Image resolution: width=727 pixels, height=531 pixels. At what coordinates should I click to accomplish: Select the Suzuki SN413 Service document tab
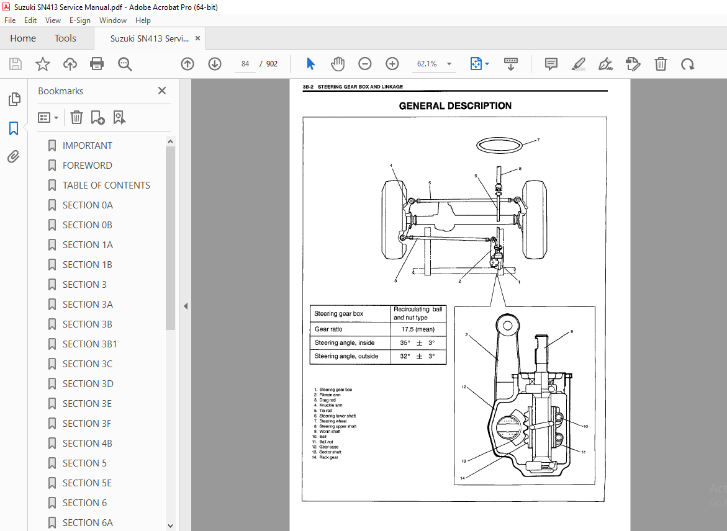149,38
